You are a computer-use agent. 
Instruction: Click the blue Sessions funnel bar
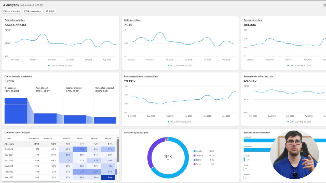tap(16, 111)
